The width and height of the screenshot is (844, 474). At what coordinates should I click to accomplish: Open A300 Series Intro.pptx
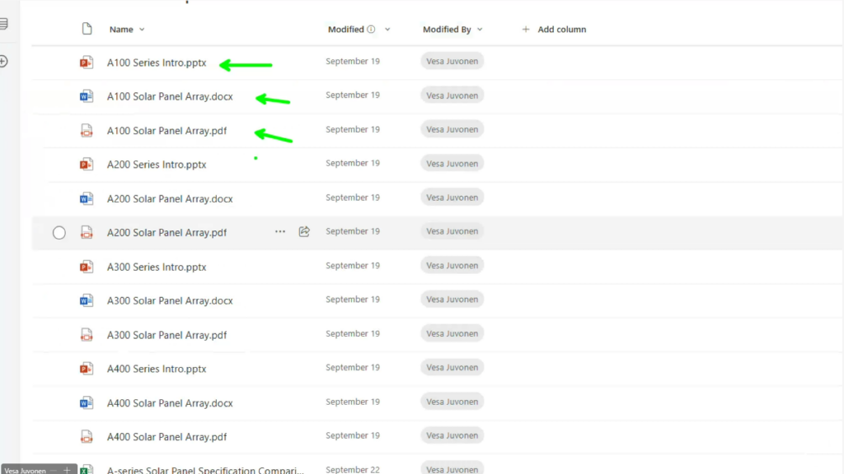[x=157, y=267]
